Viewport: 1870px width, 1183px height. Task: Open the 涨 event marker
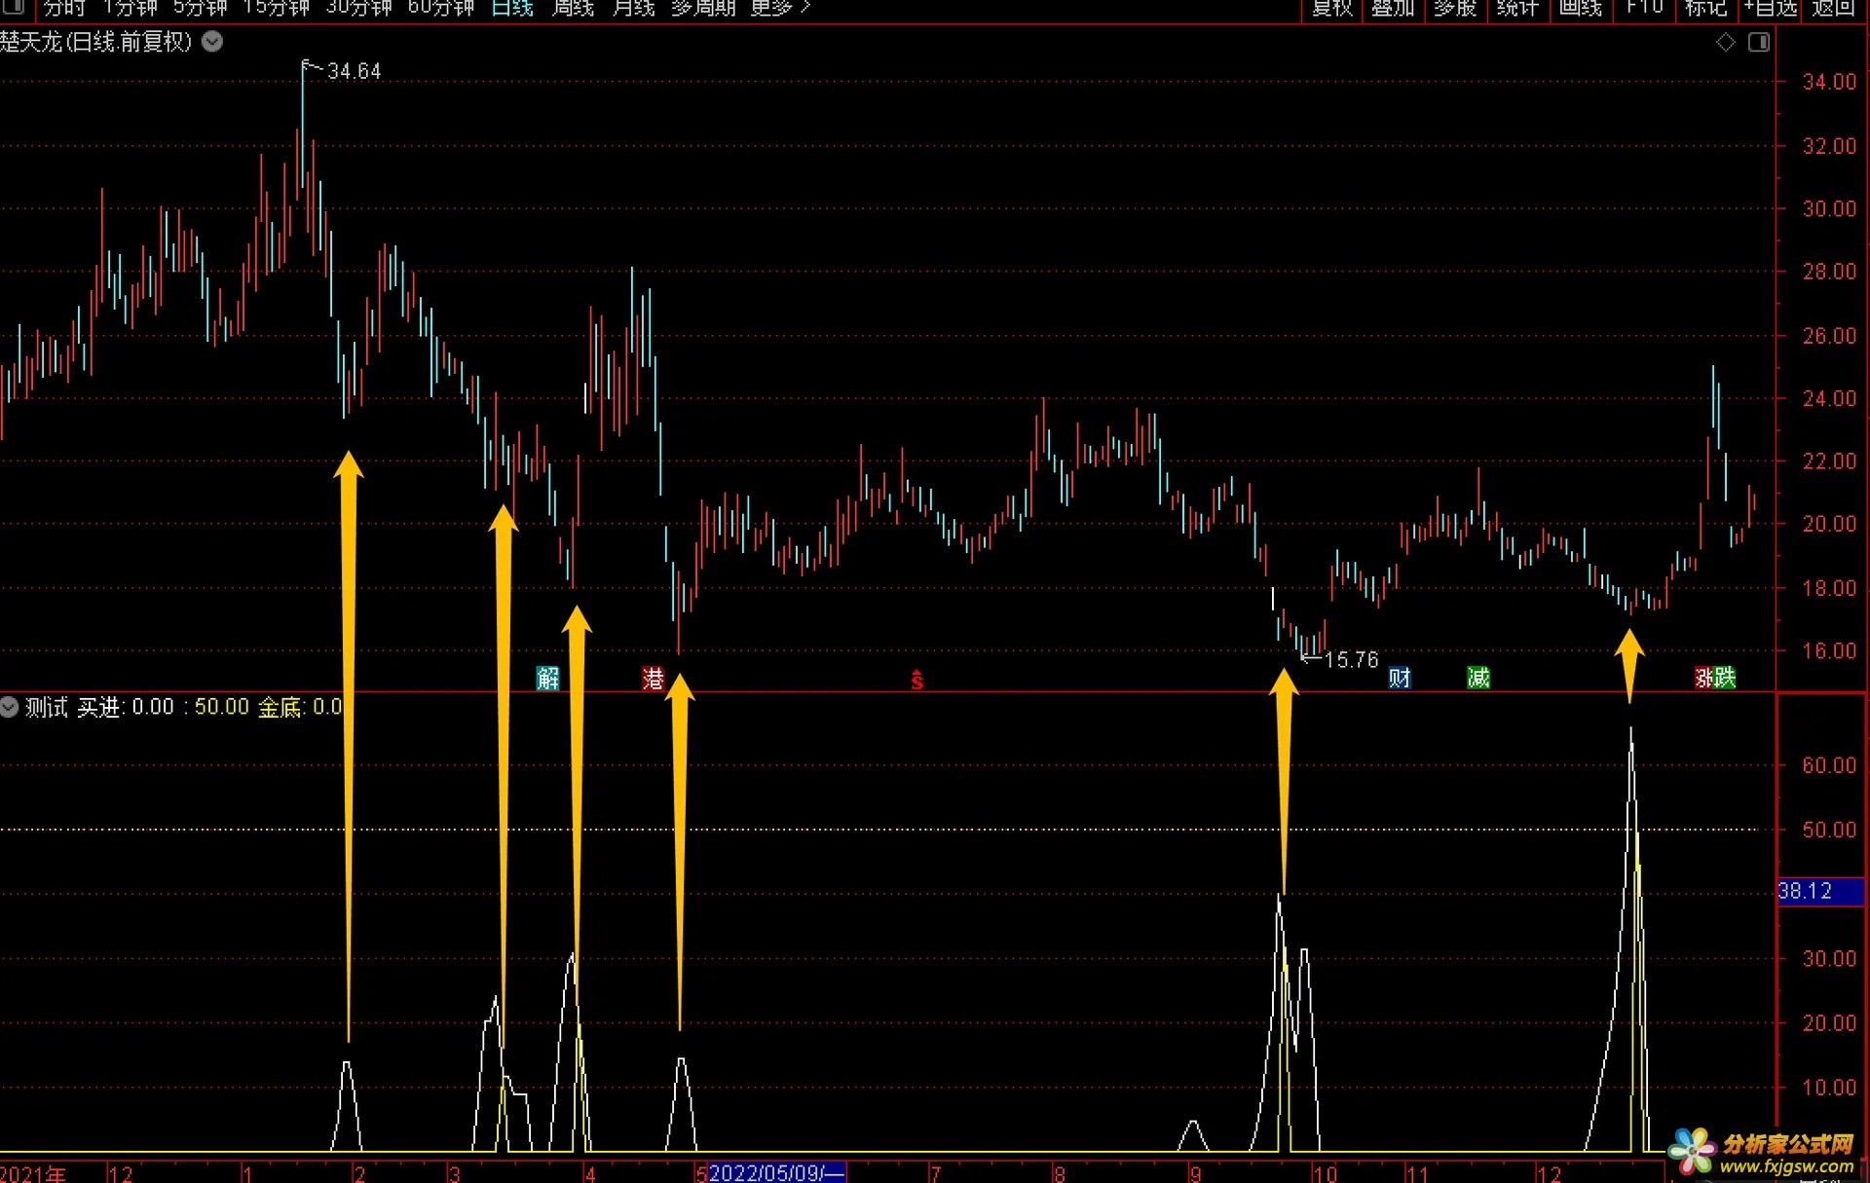[1704, 678]
